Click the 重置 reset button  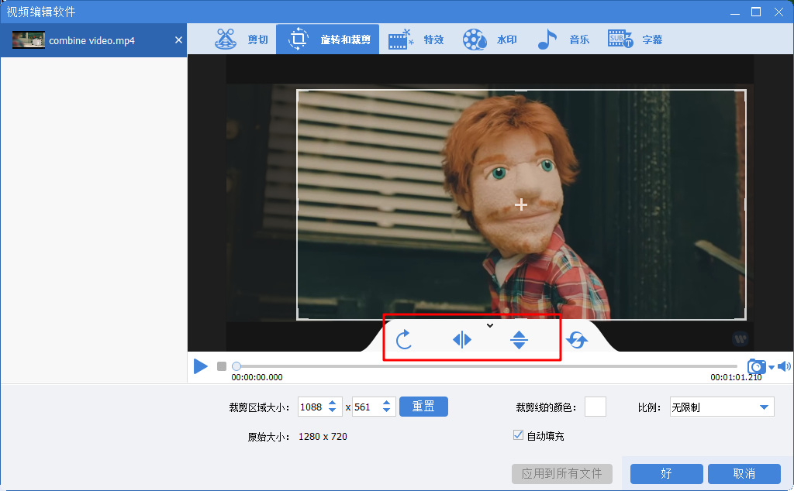[x=423, y=407]
